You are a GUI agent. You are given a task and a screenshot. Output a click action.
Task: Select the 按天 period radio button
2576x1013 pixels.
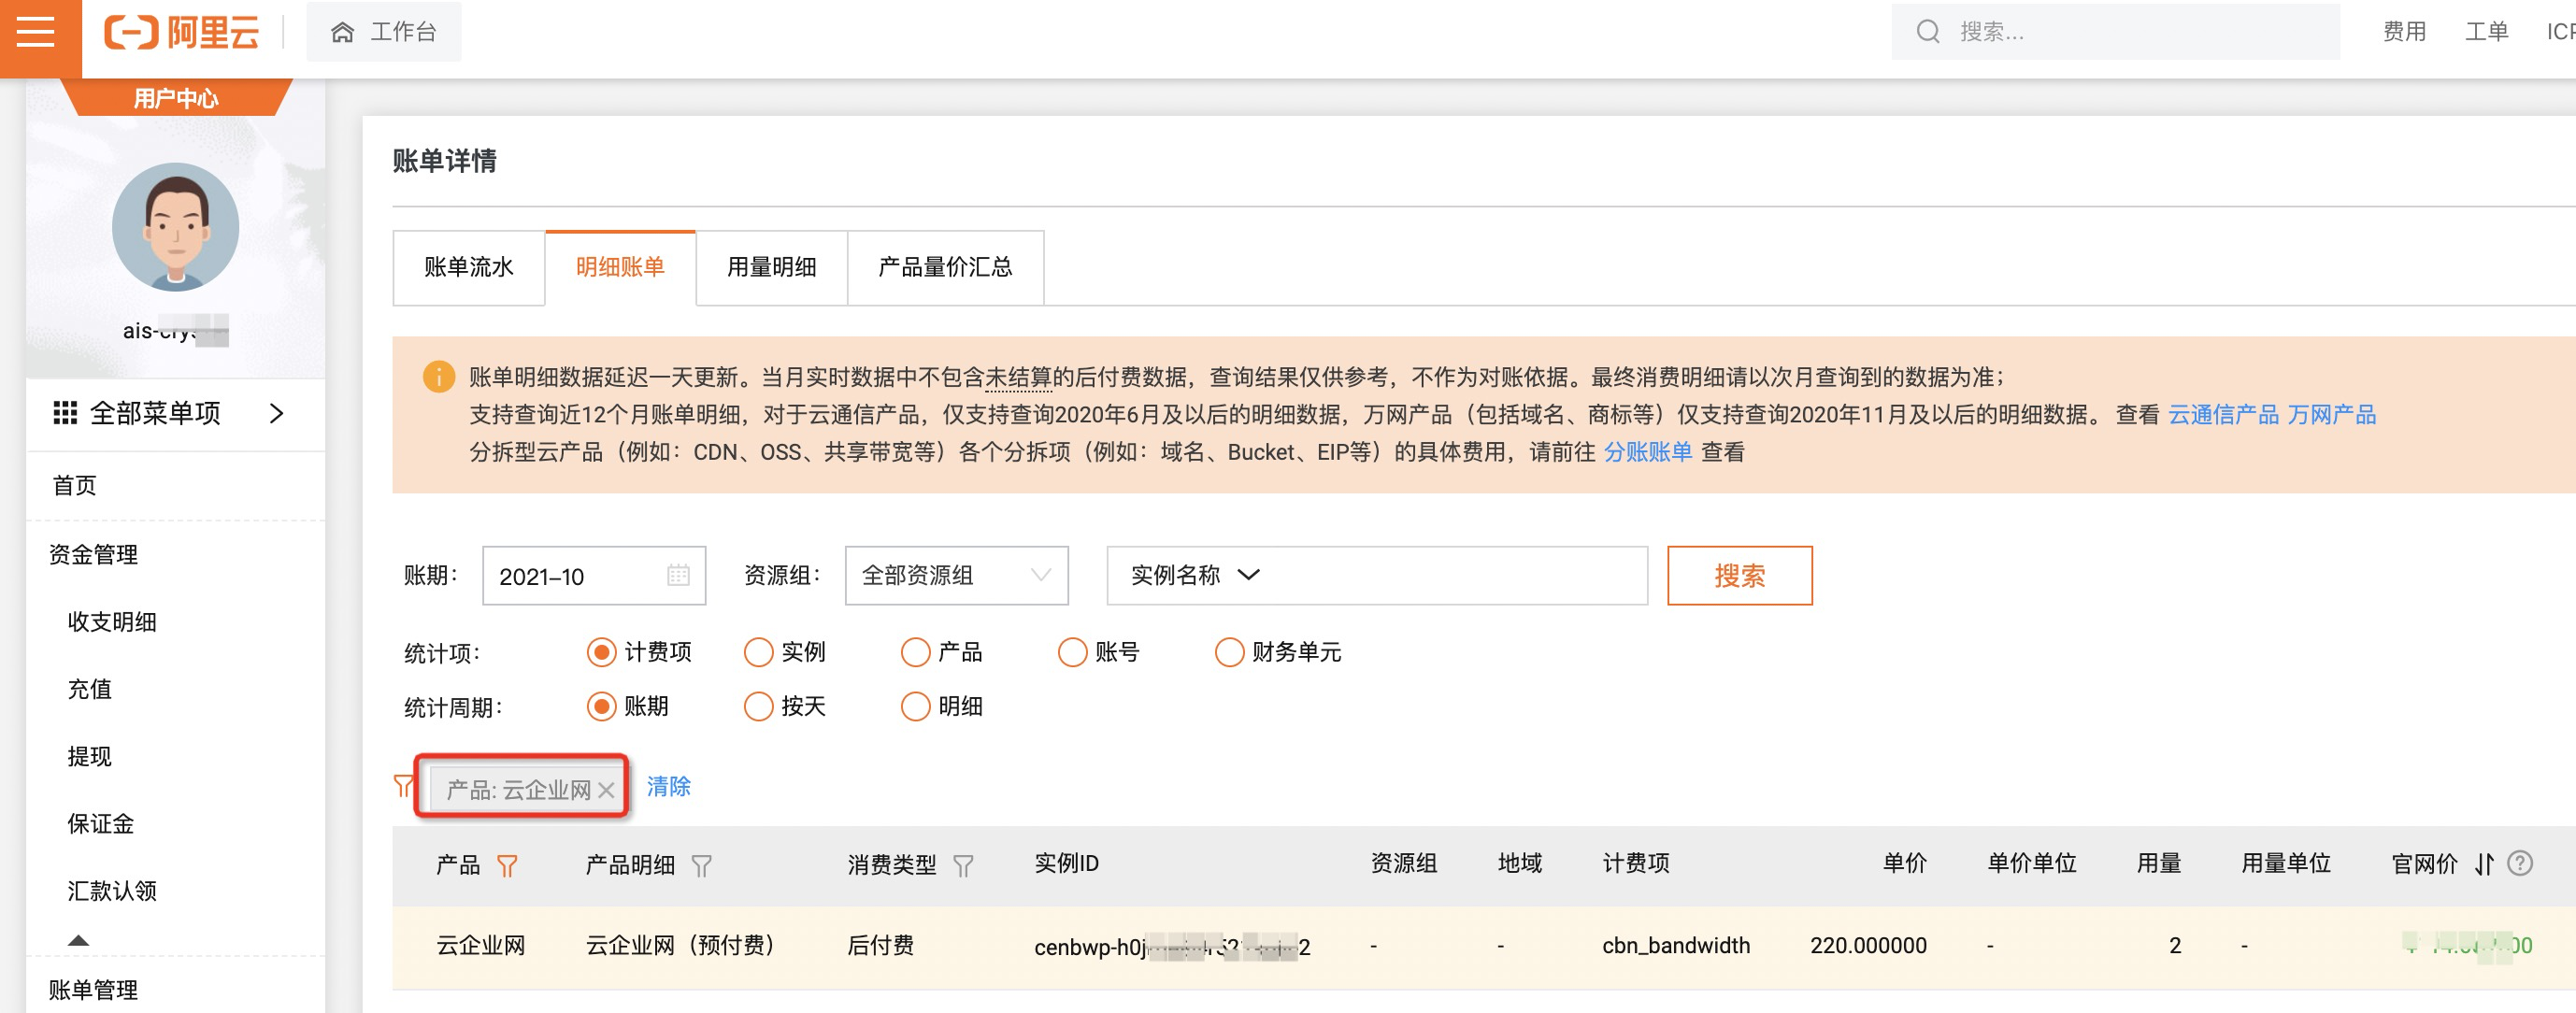coord(759,706)
